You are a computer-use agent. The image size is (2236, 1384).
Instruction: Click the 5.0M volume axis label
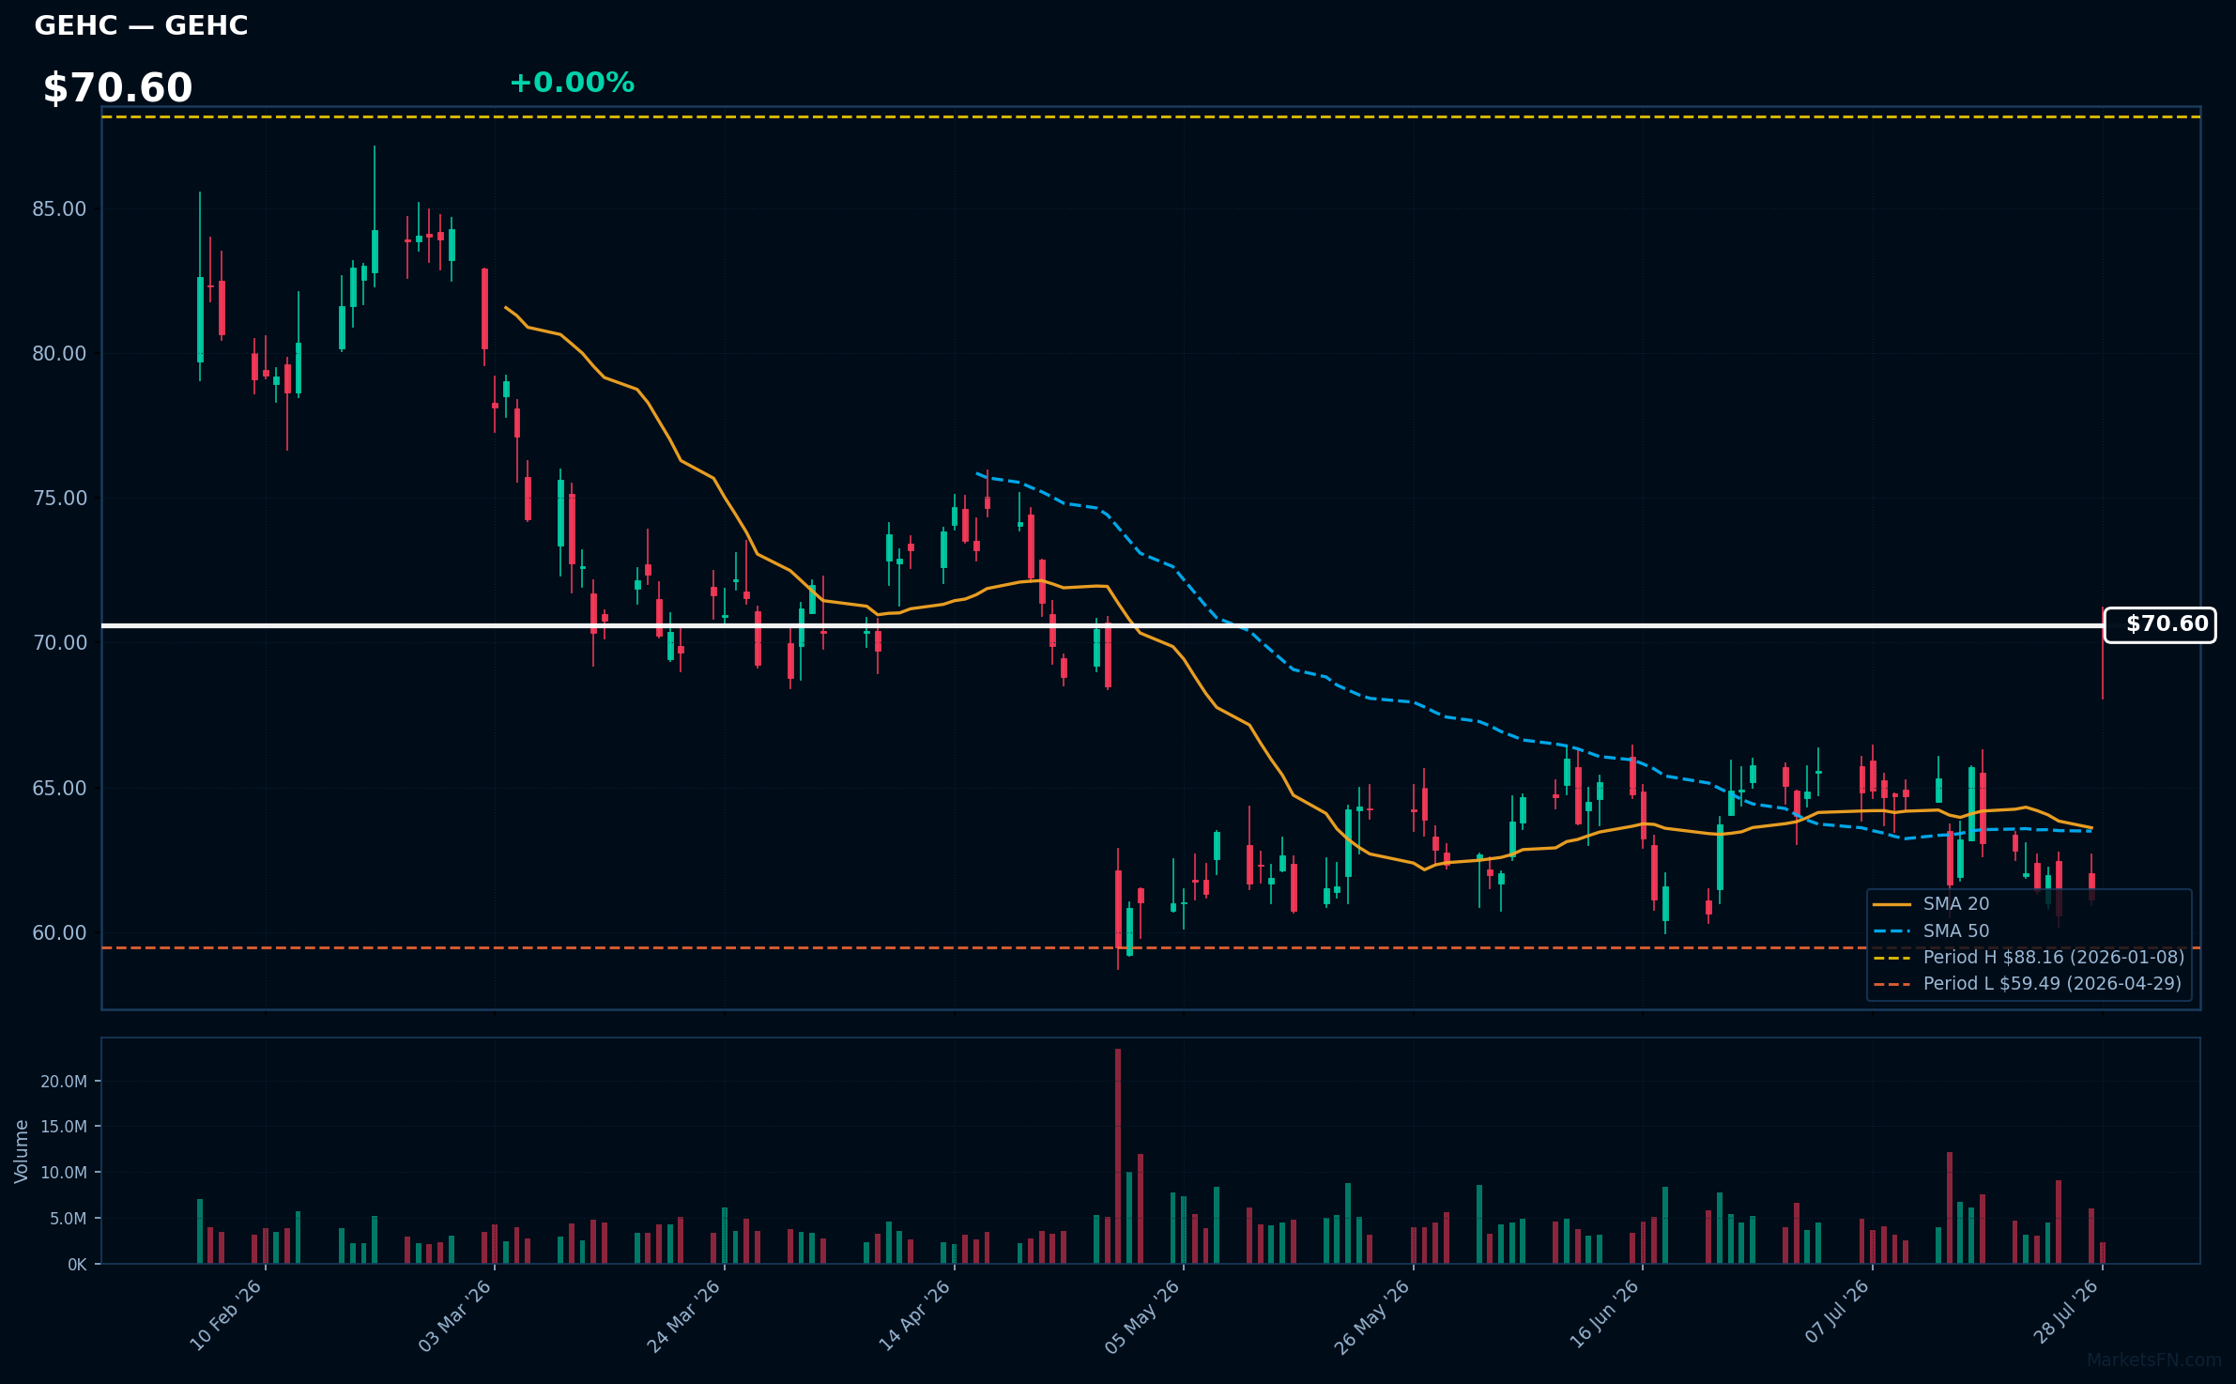coord(68,1218)
